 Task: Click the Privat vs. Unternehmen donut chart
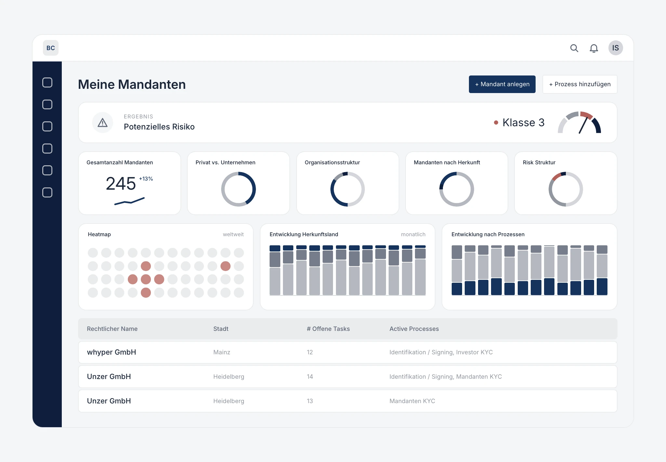point(238,189)
